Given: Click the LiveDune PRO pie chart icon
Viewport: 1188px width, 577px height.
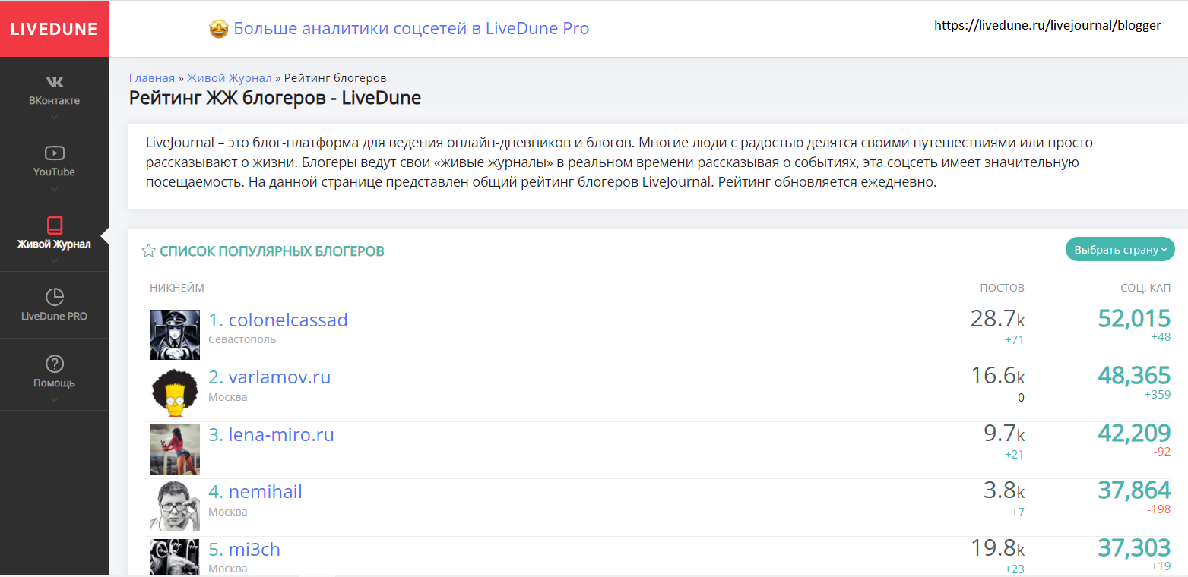Looking at the screenshot, I should (54, 297).
